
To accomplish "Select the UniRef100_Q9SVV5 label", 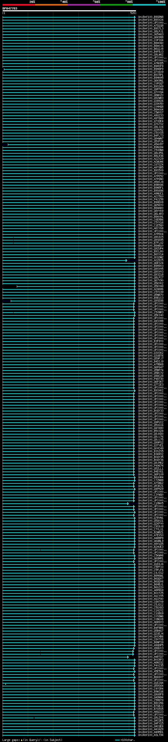I will [x=151, y=269].
